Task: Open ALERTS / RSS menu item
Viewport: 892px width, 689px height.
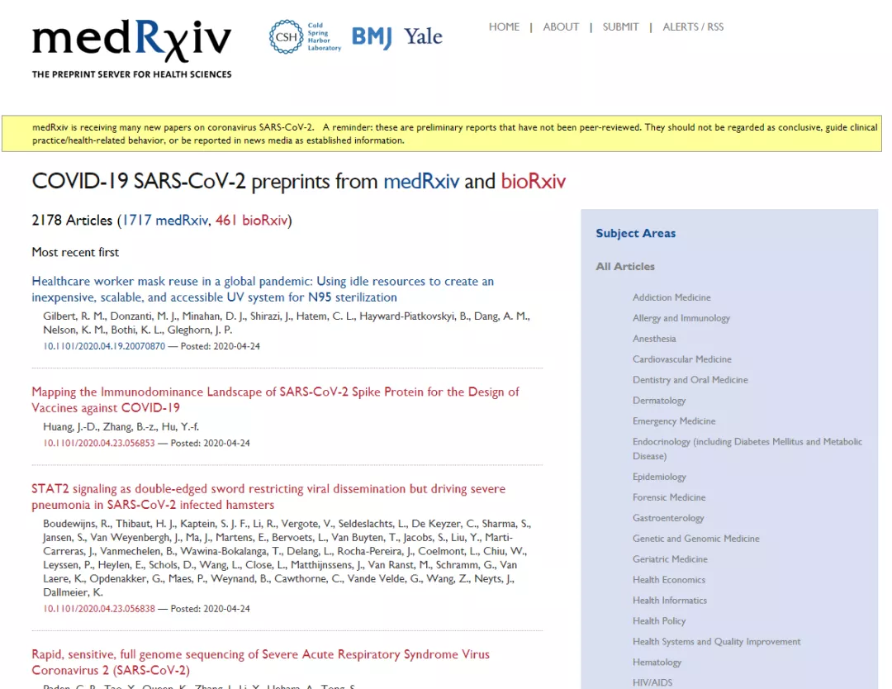Action: pos(693,26)
